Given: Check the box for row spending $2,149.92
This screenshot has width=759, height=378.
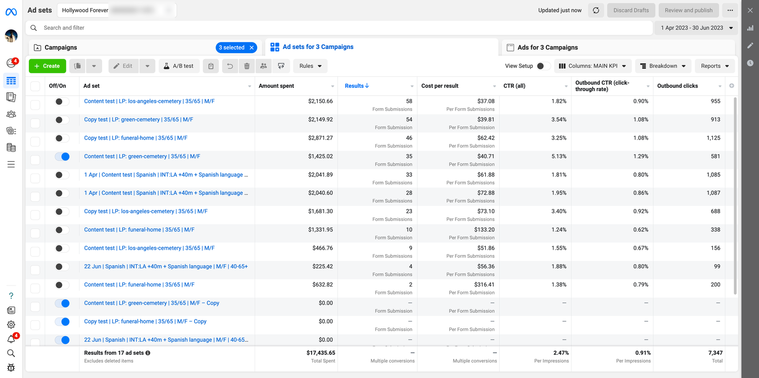Looking at the screenshot, I should click(35, 123).
